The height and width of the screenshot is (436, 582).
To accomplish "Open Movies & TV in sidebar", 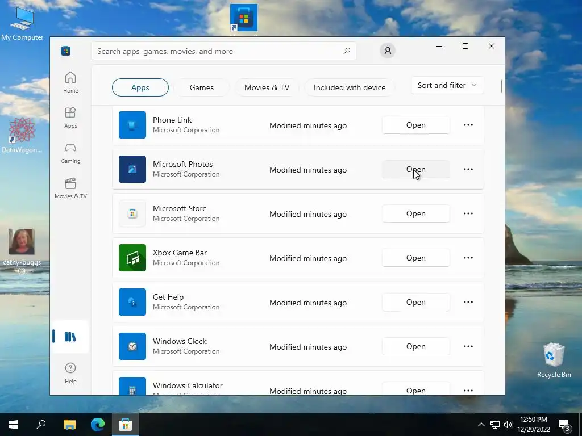I will click(x=70, y=188).
